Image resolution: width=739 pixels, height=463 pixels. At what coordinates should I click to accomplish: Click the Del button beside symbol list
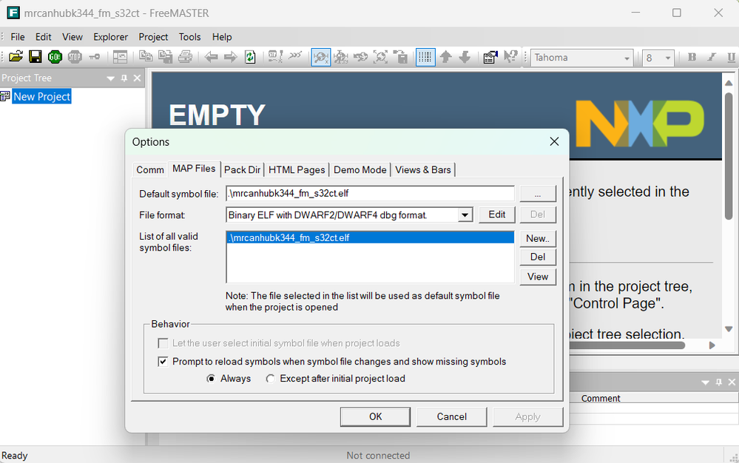pyautogui.click(x=538, y=257)
